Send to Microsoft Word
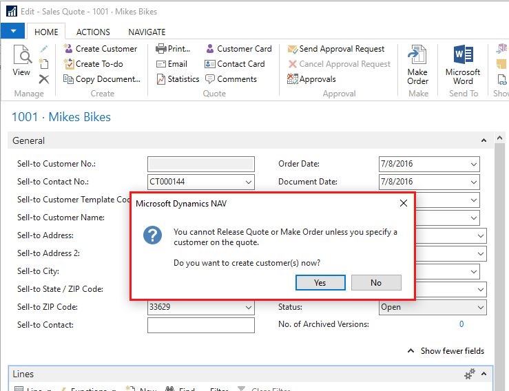The image size is (509, 391). 463,65
